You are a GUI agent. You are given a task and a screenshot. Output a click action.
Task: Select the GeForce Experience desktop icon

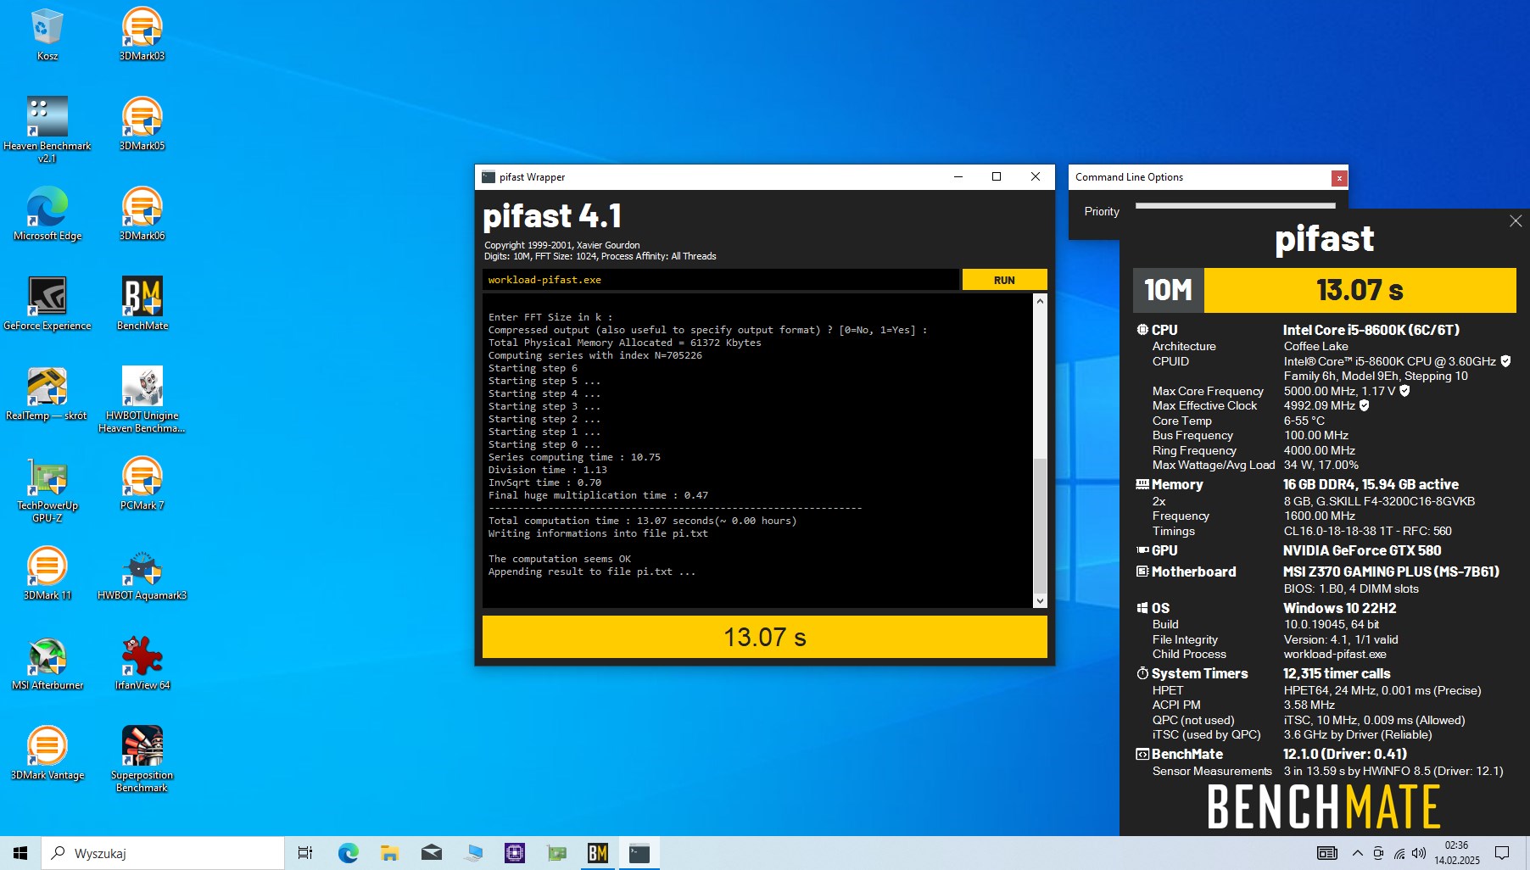click(x=47, y=304)
